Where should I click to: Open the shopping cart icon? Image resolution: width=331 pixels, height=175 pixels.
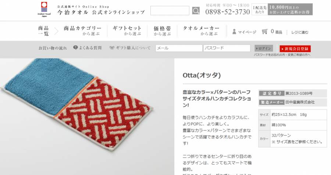[x=265, y=32]
